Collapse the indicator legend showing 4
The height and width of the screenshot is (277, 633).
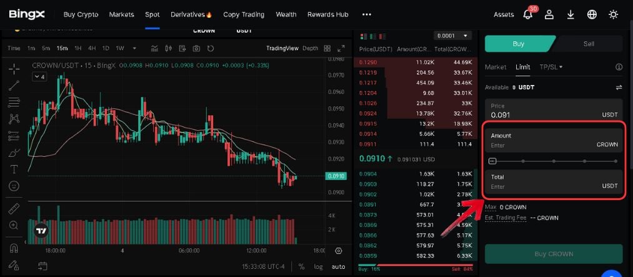[39, 76]
